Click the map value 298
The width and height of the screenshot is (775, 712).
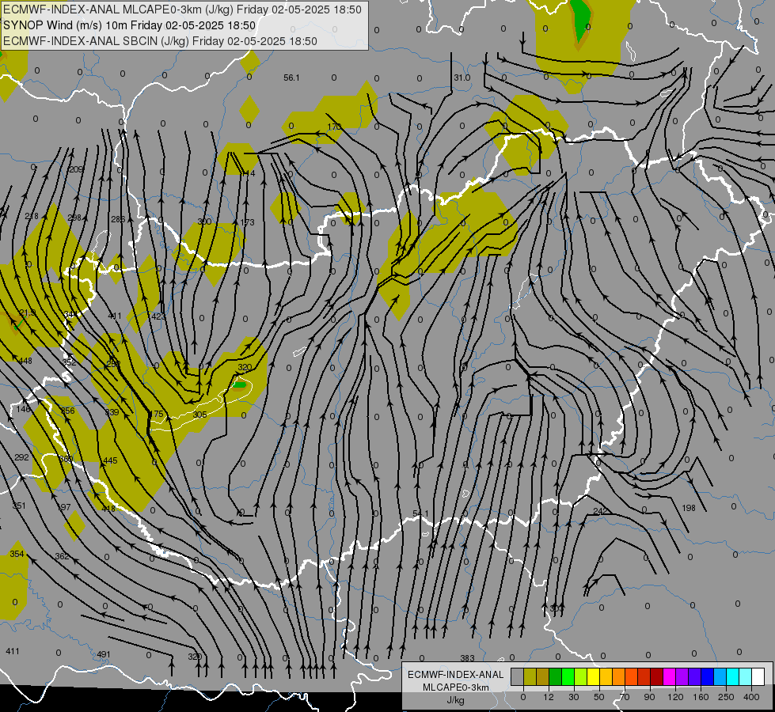74,218
